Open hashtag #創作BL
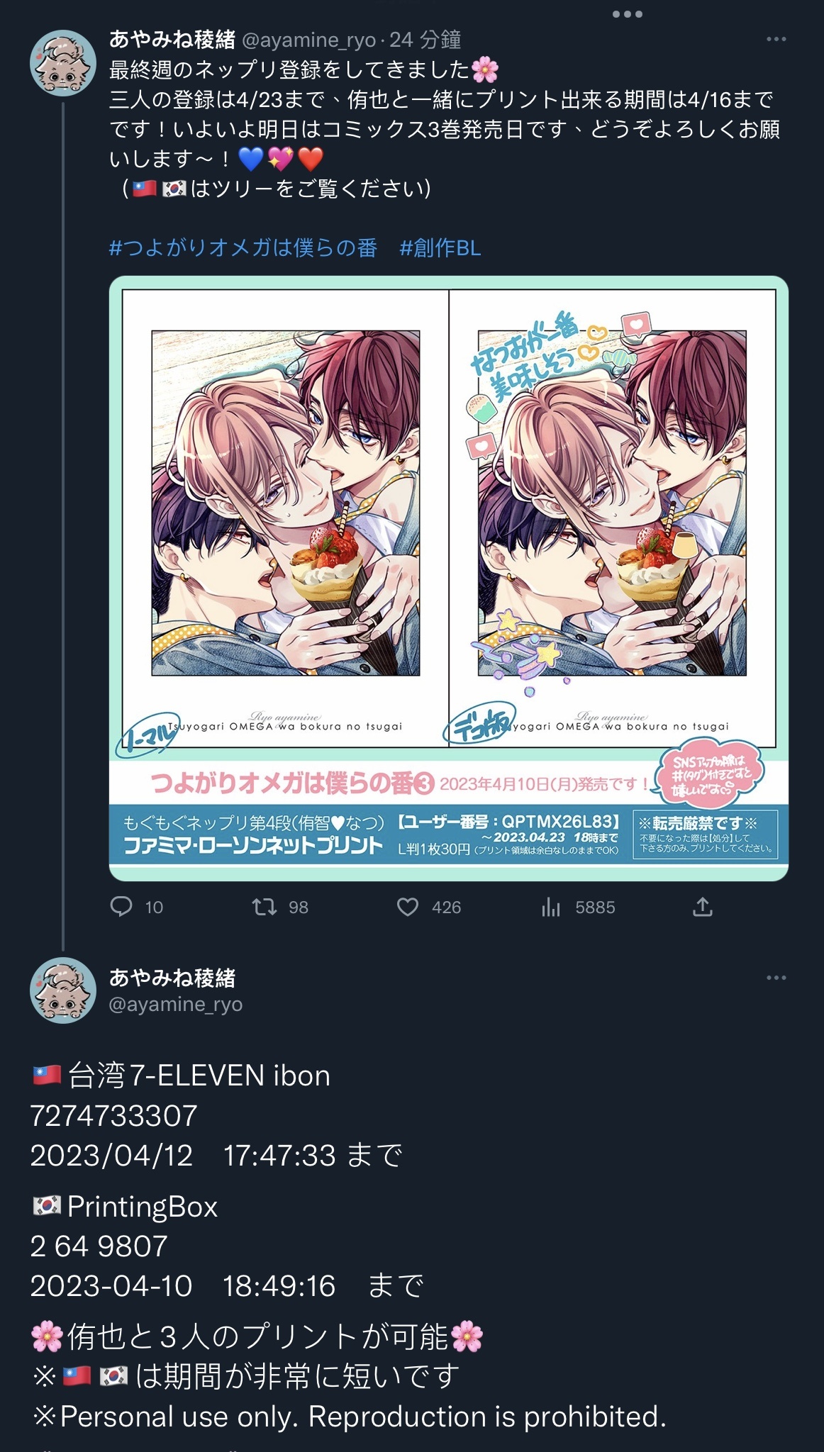 440,247
